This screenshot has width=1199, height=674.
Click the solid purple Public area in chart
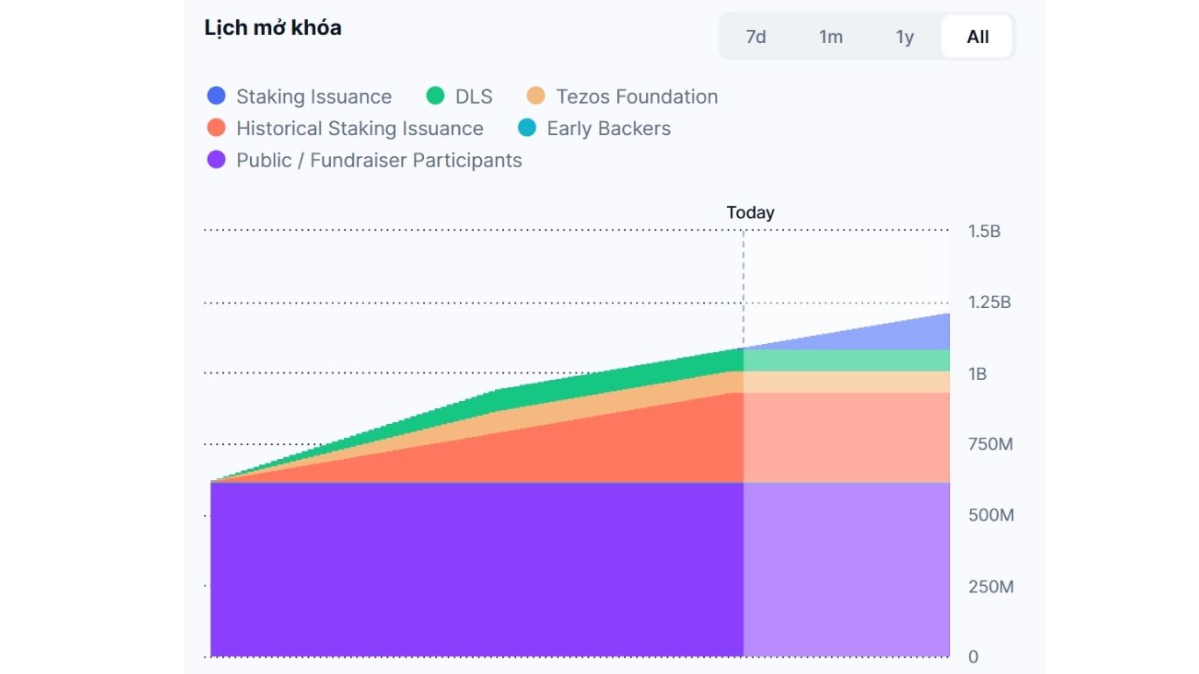tap(474, 570)
